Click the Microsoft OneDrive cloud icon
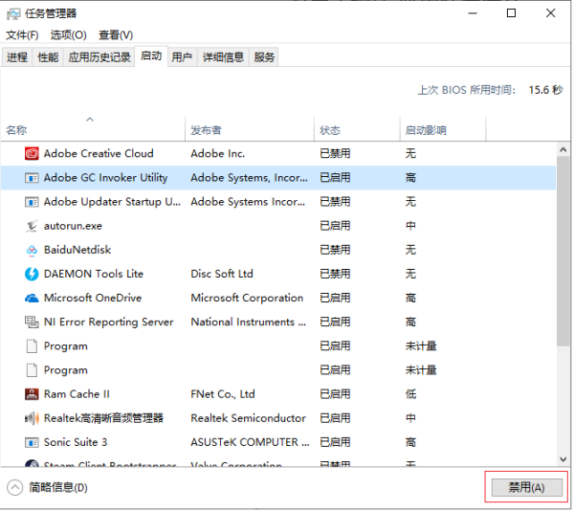 pyautogui.click(x=32, y=299)
